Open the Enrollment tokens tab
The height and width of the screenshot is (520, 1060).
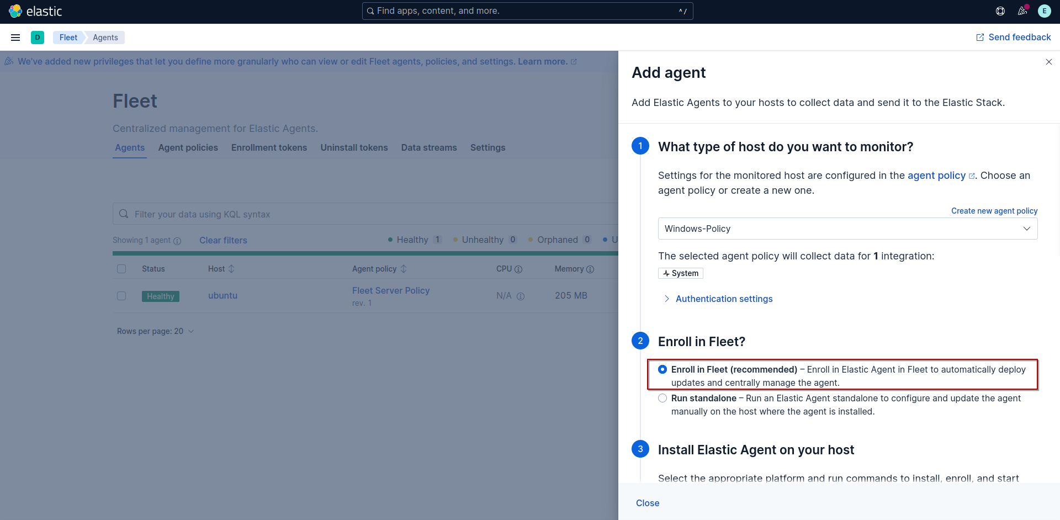(269, 147)
